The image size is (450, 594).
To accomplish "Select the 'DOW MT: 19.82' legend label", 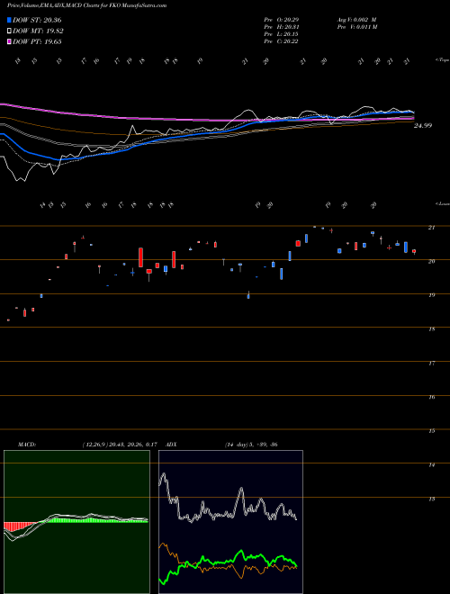I will (x=38, y=31).
